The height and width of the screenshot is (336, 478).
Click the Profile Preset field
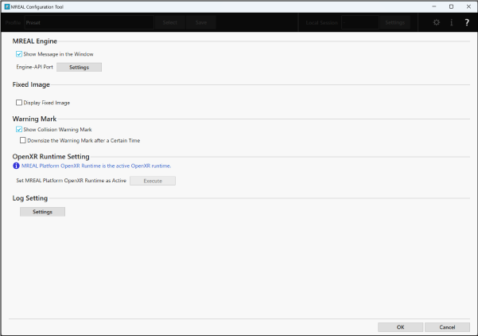click(89, 22)
